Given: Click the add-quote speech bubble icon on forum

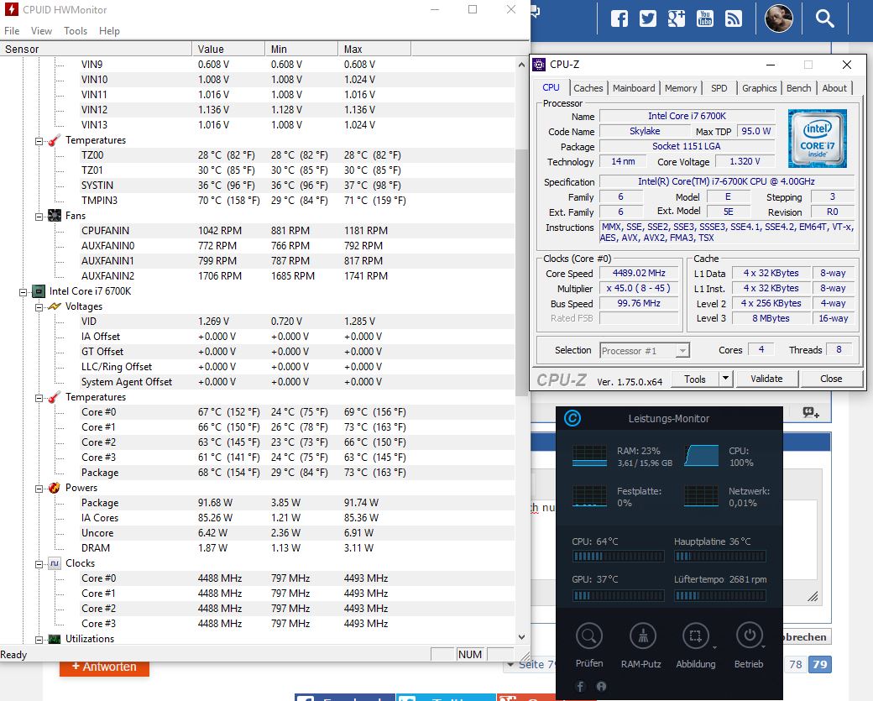Looking at the screenshot, I should point(811,412).
